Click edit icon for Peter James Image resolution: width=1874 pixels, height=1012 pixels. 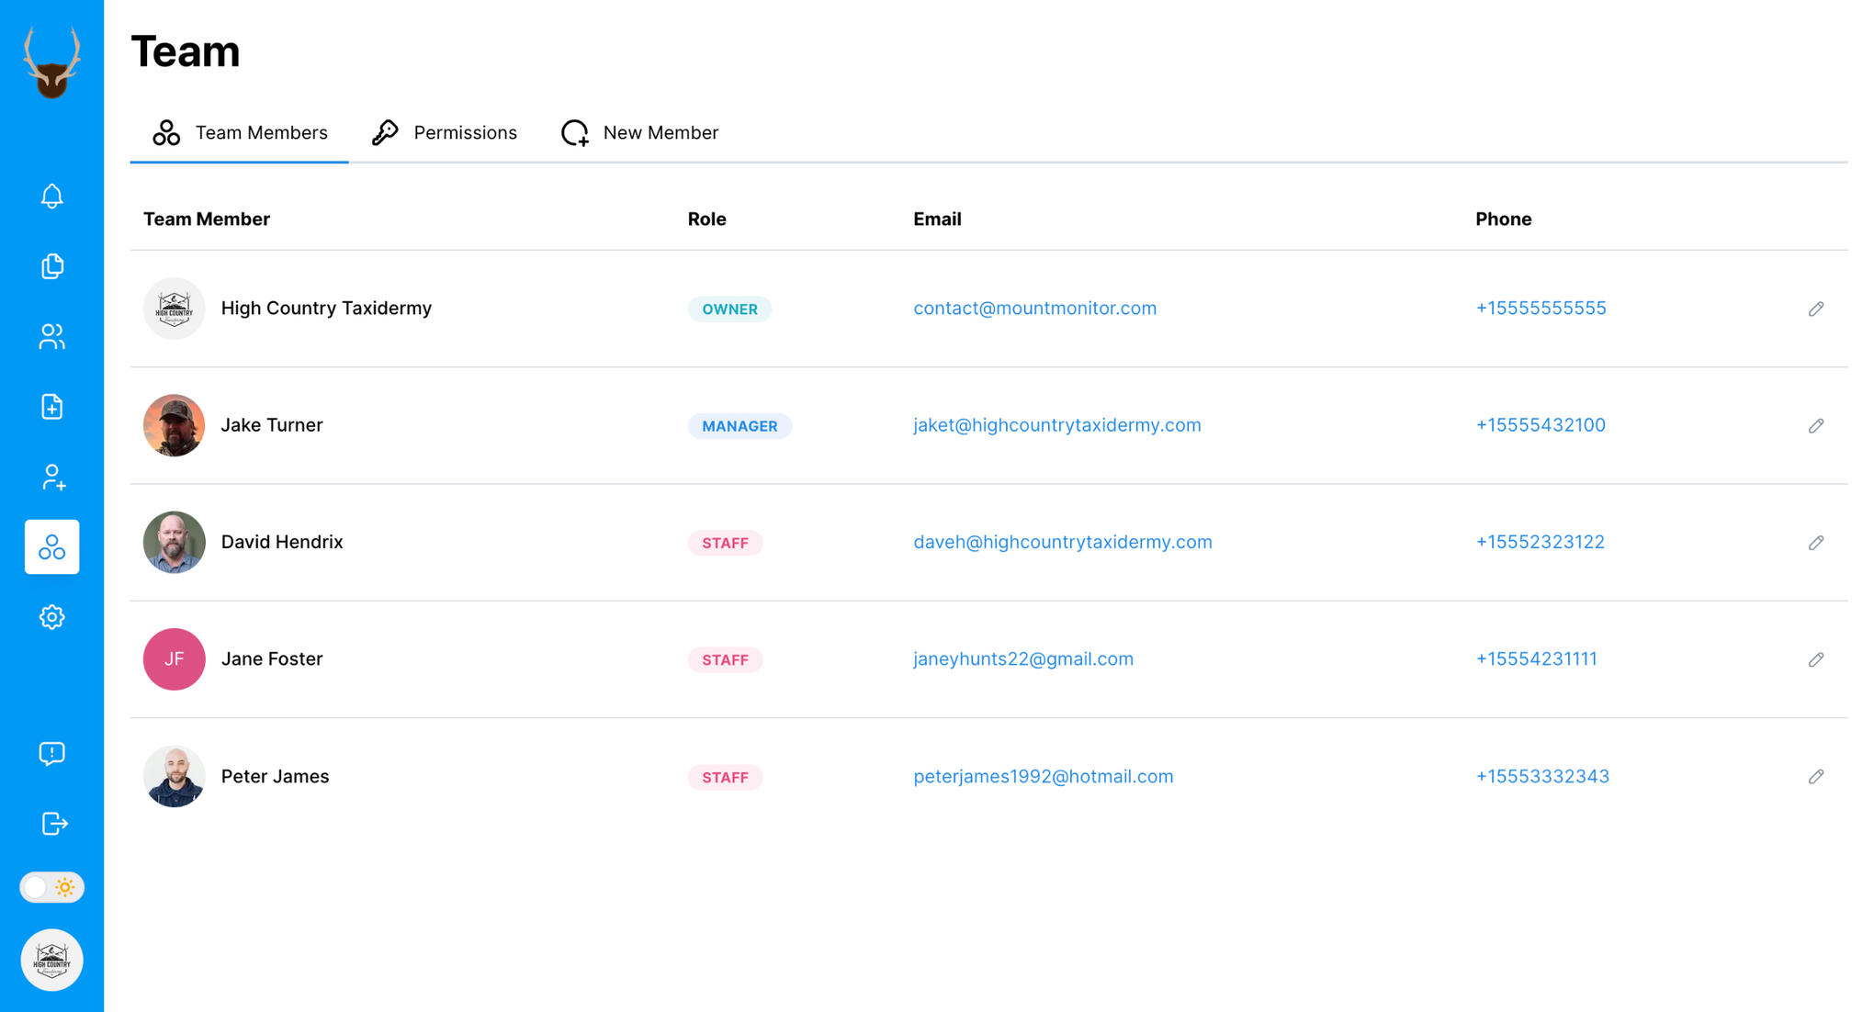point(1815,777)
